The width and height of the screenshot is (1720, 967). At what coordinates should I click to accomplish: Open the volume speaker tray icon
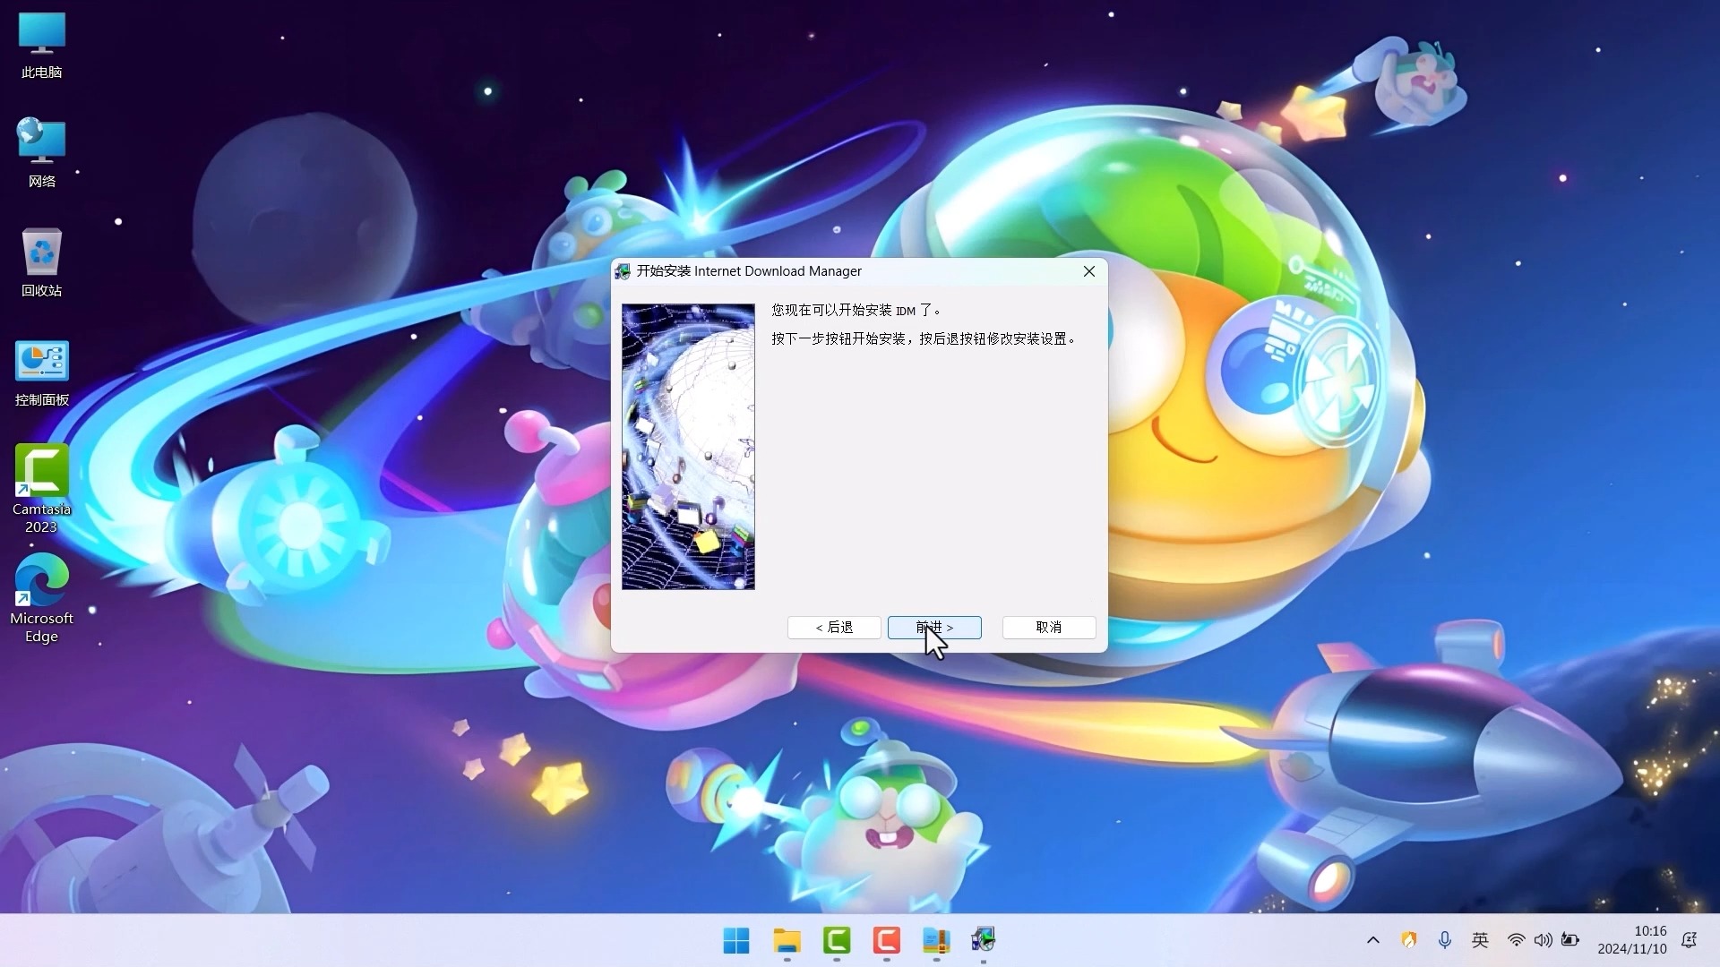click(1543, 940)
